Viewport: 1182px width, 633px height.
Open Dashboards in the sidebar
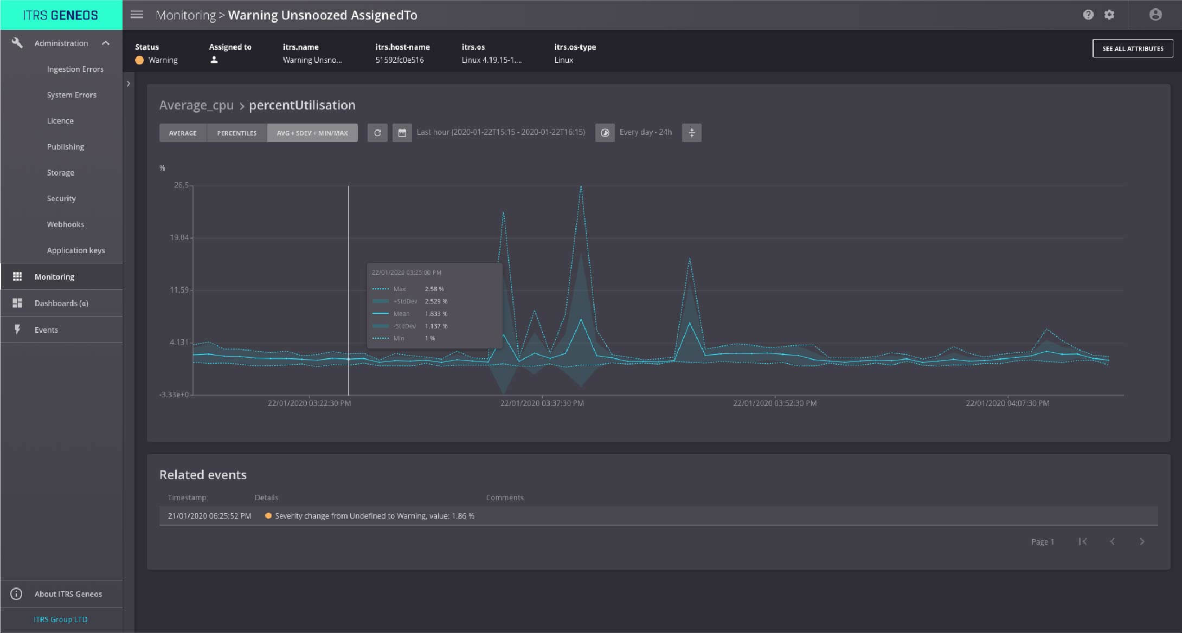point(61,303)
